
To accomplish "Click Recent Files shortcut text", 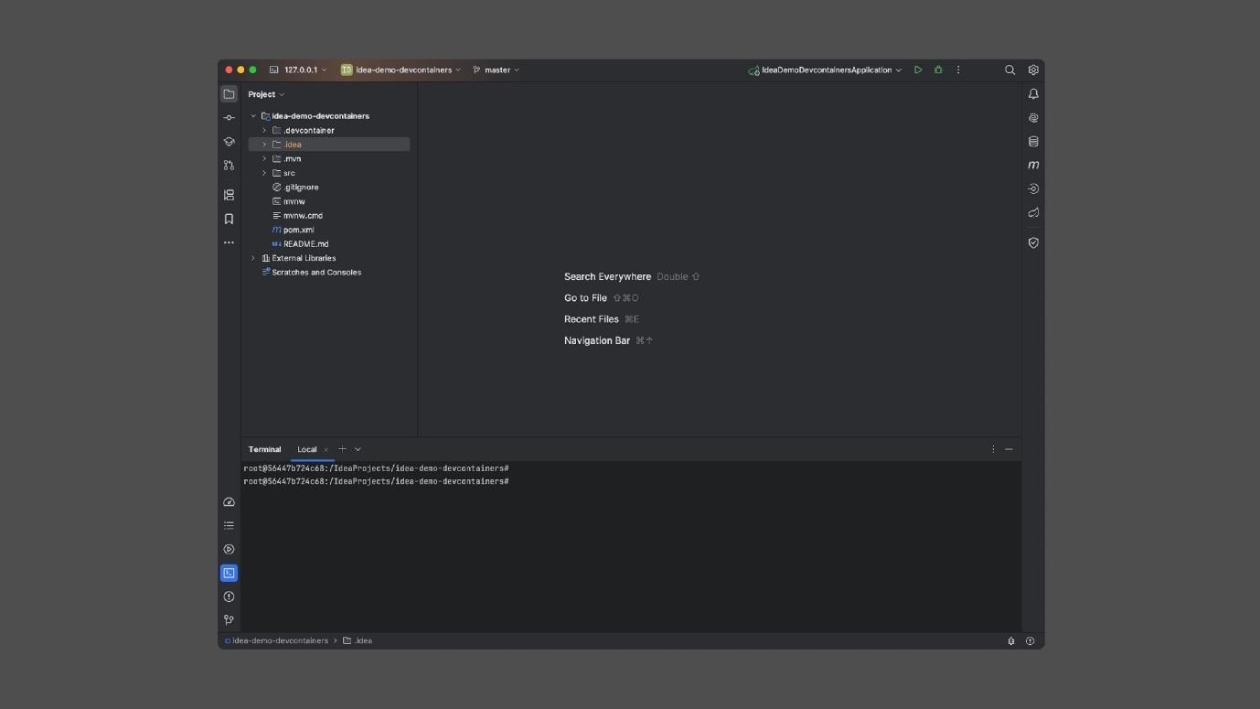I will [591, 318].
